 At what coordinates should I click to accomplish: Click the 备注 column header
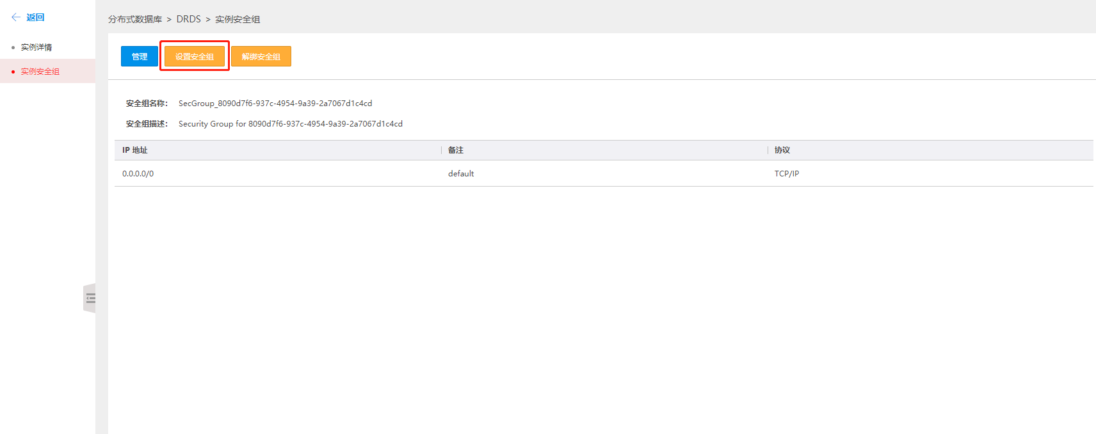pos(456,150)
